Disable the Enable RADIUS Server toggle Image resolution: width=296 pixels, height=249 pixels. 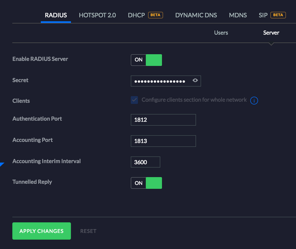pyautogui.click(x=146, y=60)
